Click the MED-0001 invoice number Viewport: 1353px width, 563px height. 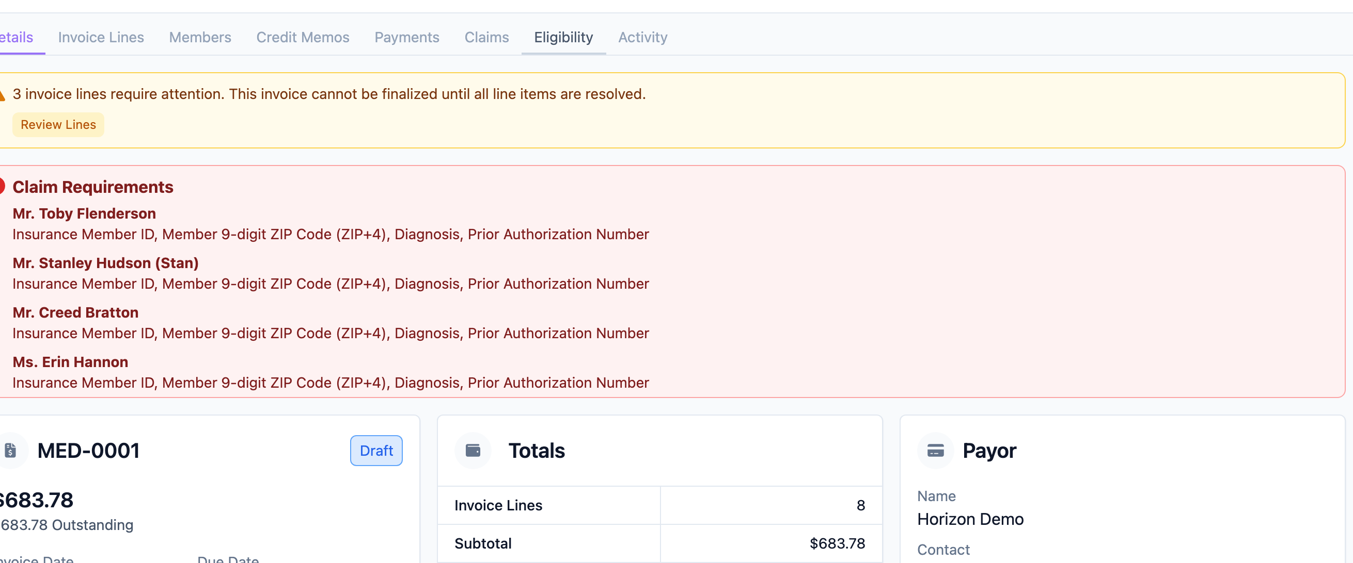pos(88,450)
